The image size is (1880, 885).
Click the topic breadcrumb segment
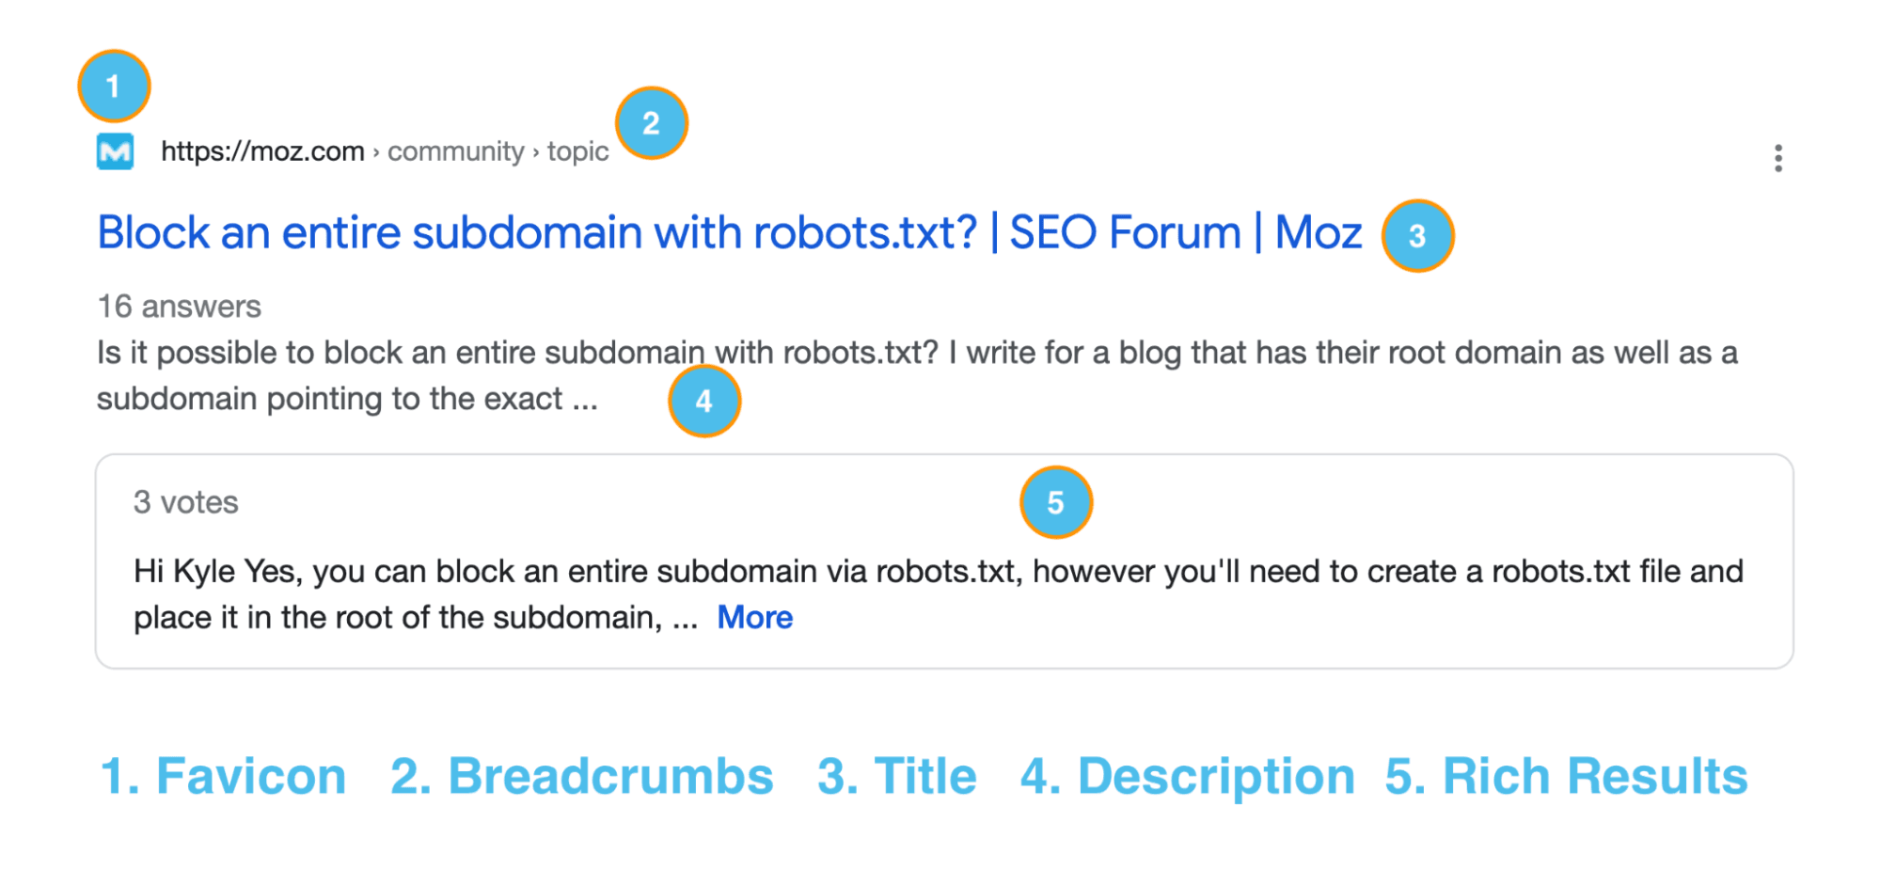pos(577,150)
